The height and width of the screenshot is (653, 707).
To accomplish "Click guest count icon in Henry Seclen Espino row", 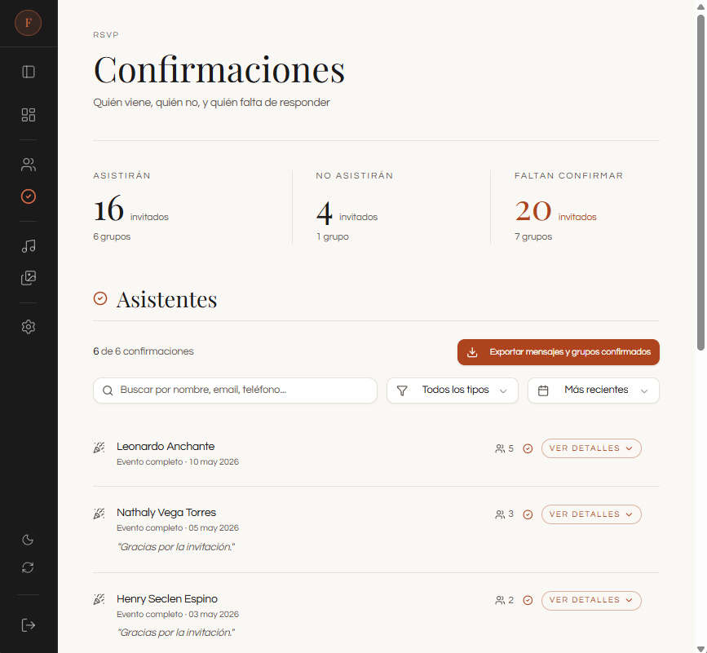I will tap(500, 600).
